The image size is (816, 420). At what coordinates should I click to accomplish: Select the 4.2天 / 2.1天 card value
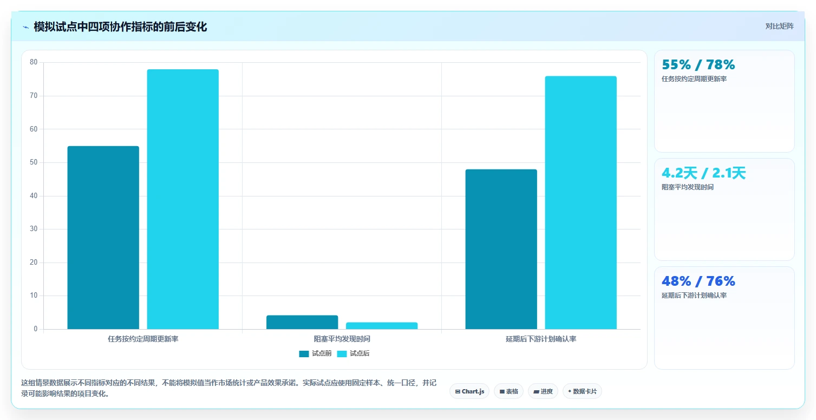point(704,173)
